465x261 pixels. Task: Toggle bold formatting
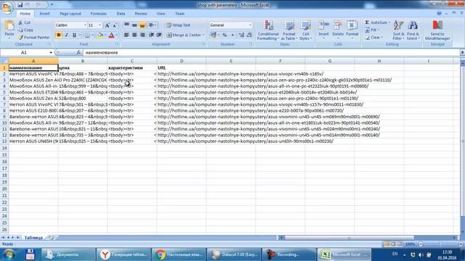click(58, 36)
